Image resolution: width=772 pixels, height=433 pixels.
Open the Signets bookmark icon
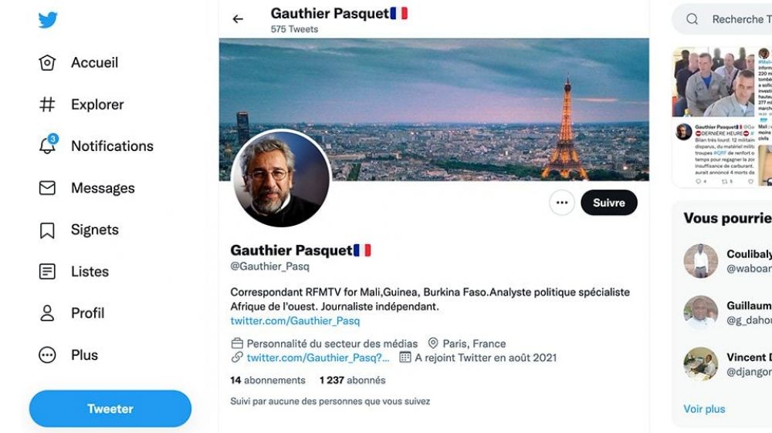(47, 230)
